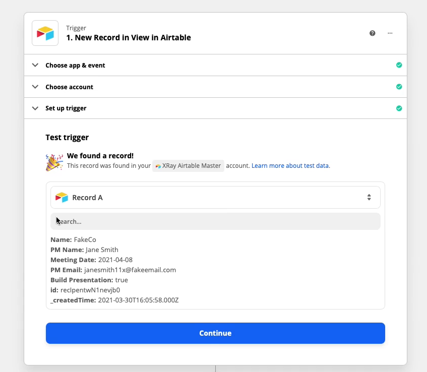Viewport: 427px width, 372px height.
Task: Select the Meeting Date: 2021-04-08 row
Action: click(92, 260)
